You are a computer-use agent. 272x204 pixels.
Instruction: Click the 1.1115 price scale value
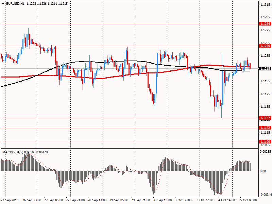[x=265, y=133]
